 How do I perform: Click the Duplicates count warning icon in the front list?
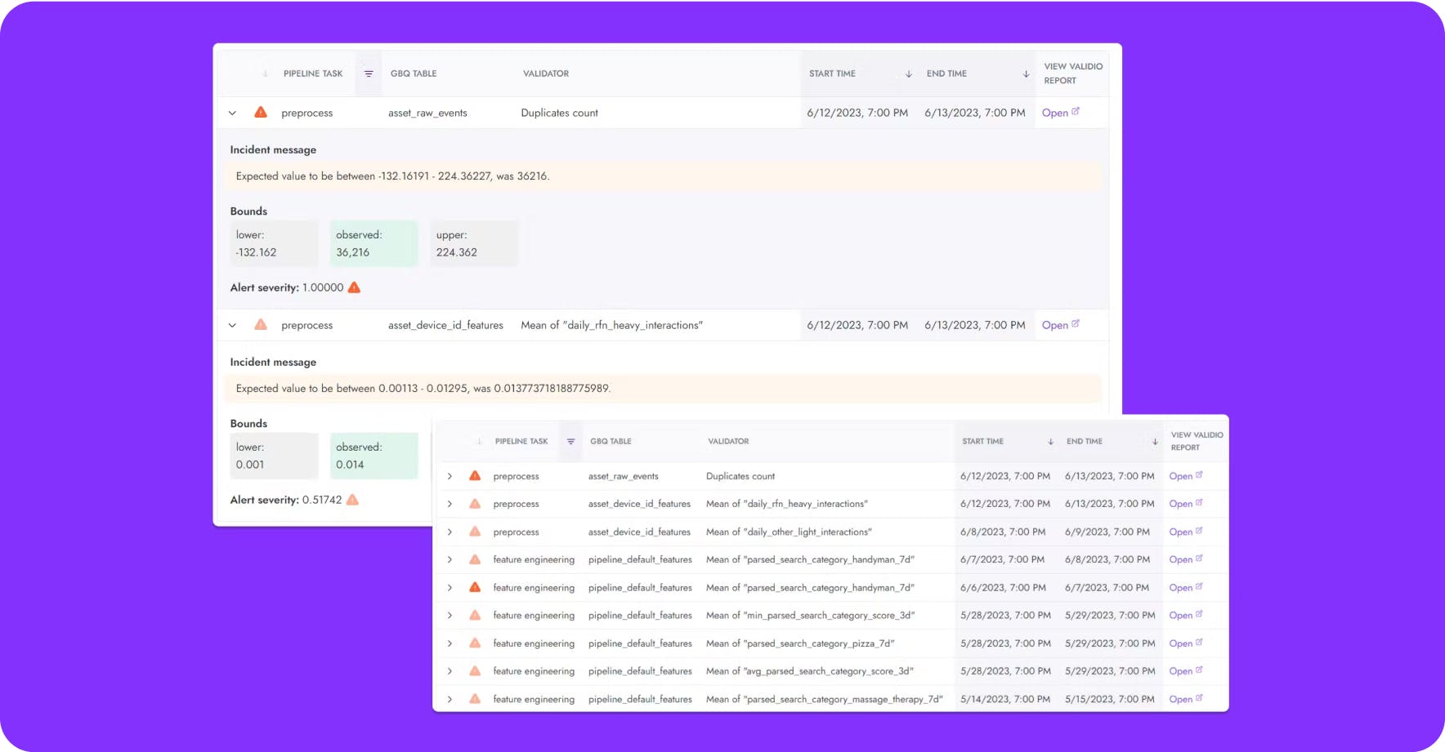pos(475,475)
